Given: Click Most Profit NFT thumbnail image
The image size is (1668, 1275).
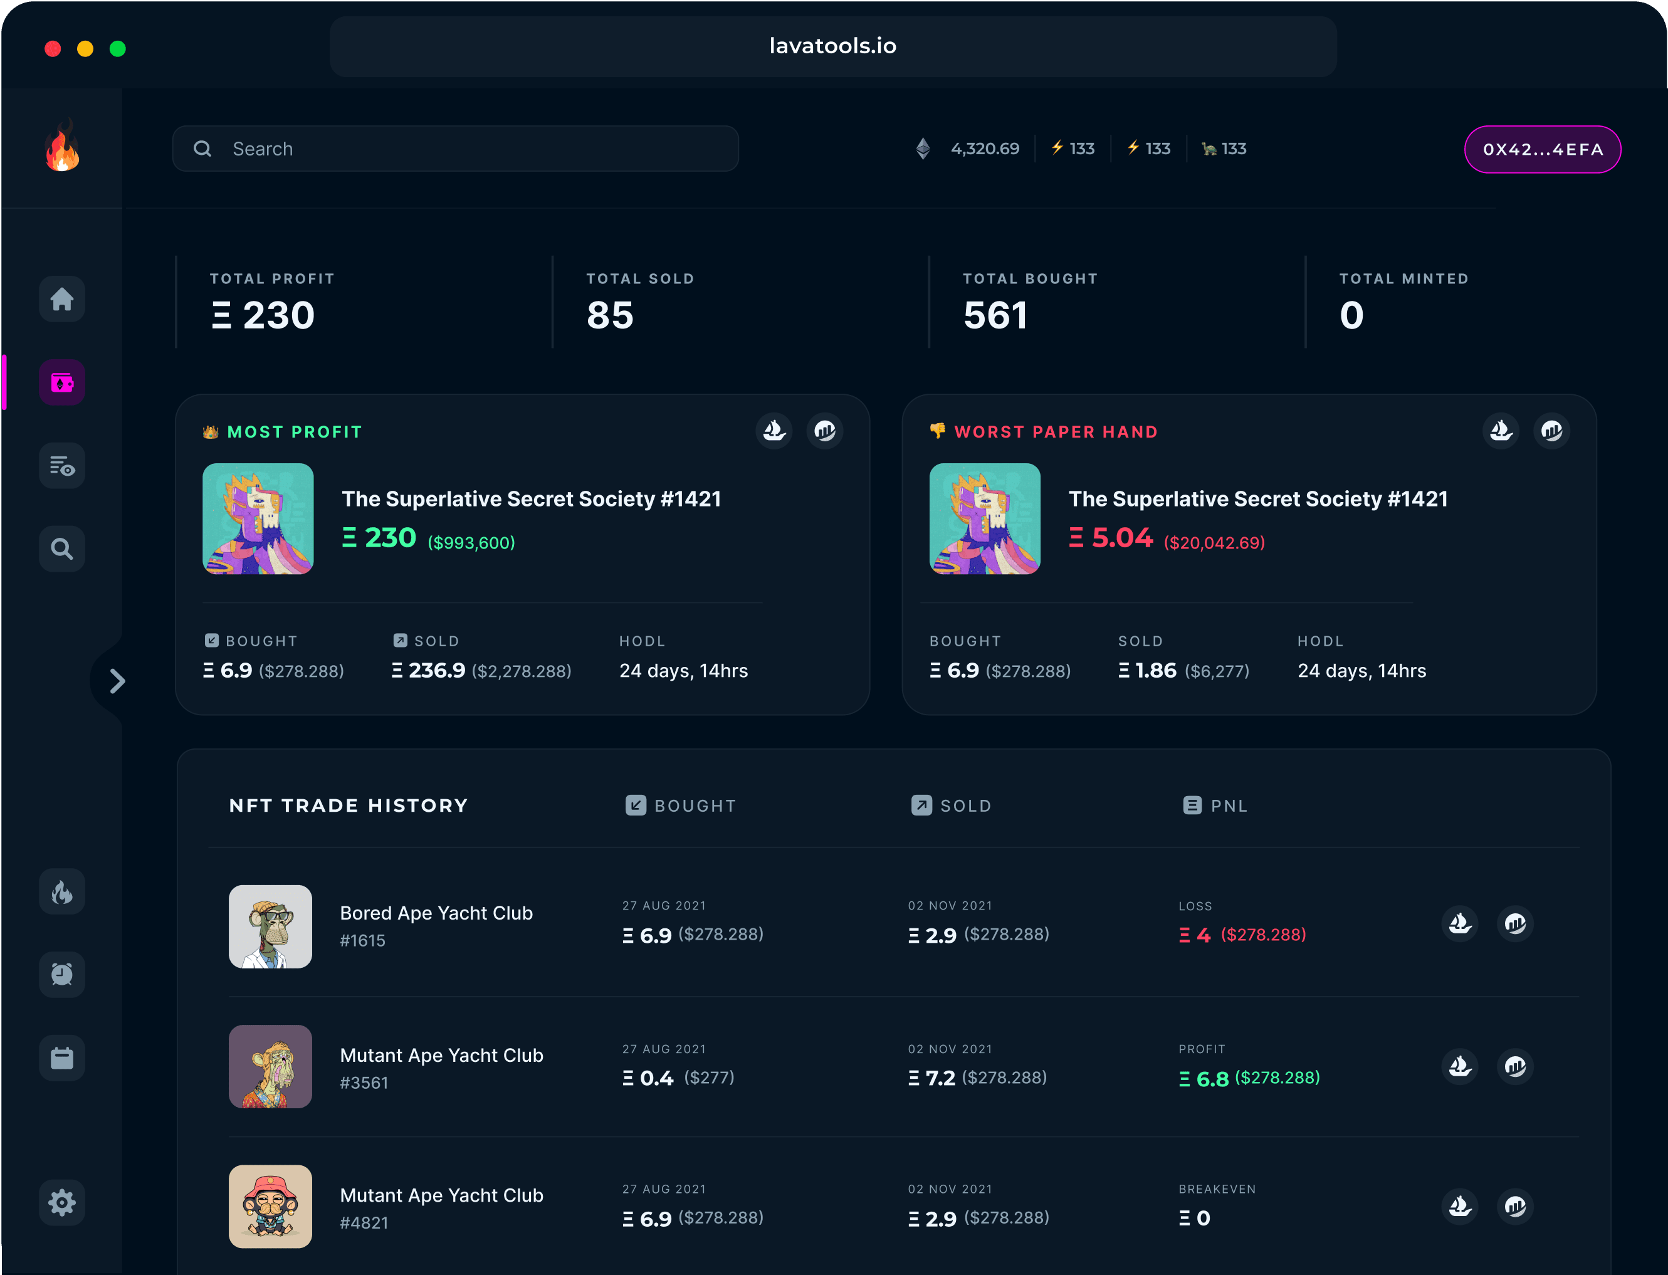Looking at the screenshot, I should [x=258, y=519].
